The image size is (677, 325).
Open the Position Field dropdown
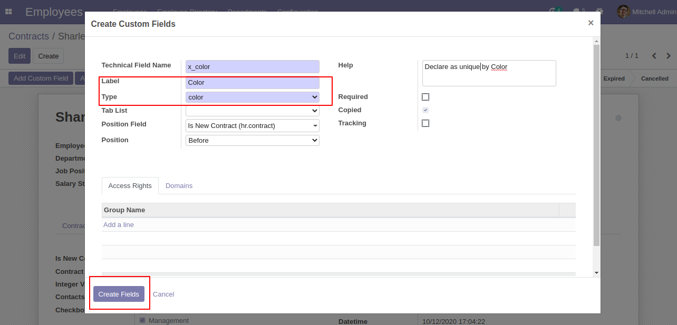coord(252,125)
